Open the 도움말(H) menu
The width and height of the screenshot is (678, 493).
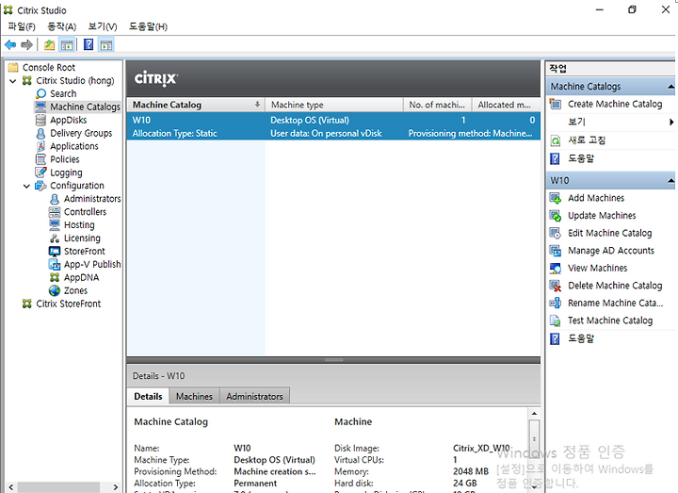pos(148,26)
